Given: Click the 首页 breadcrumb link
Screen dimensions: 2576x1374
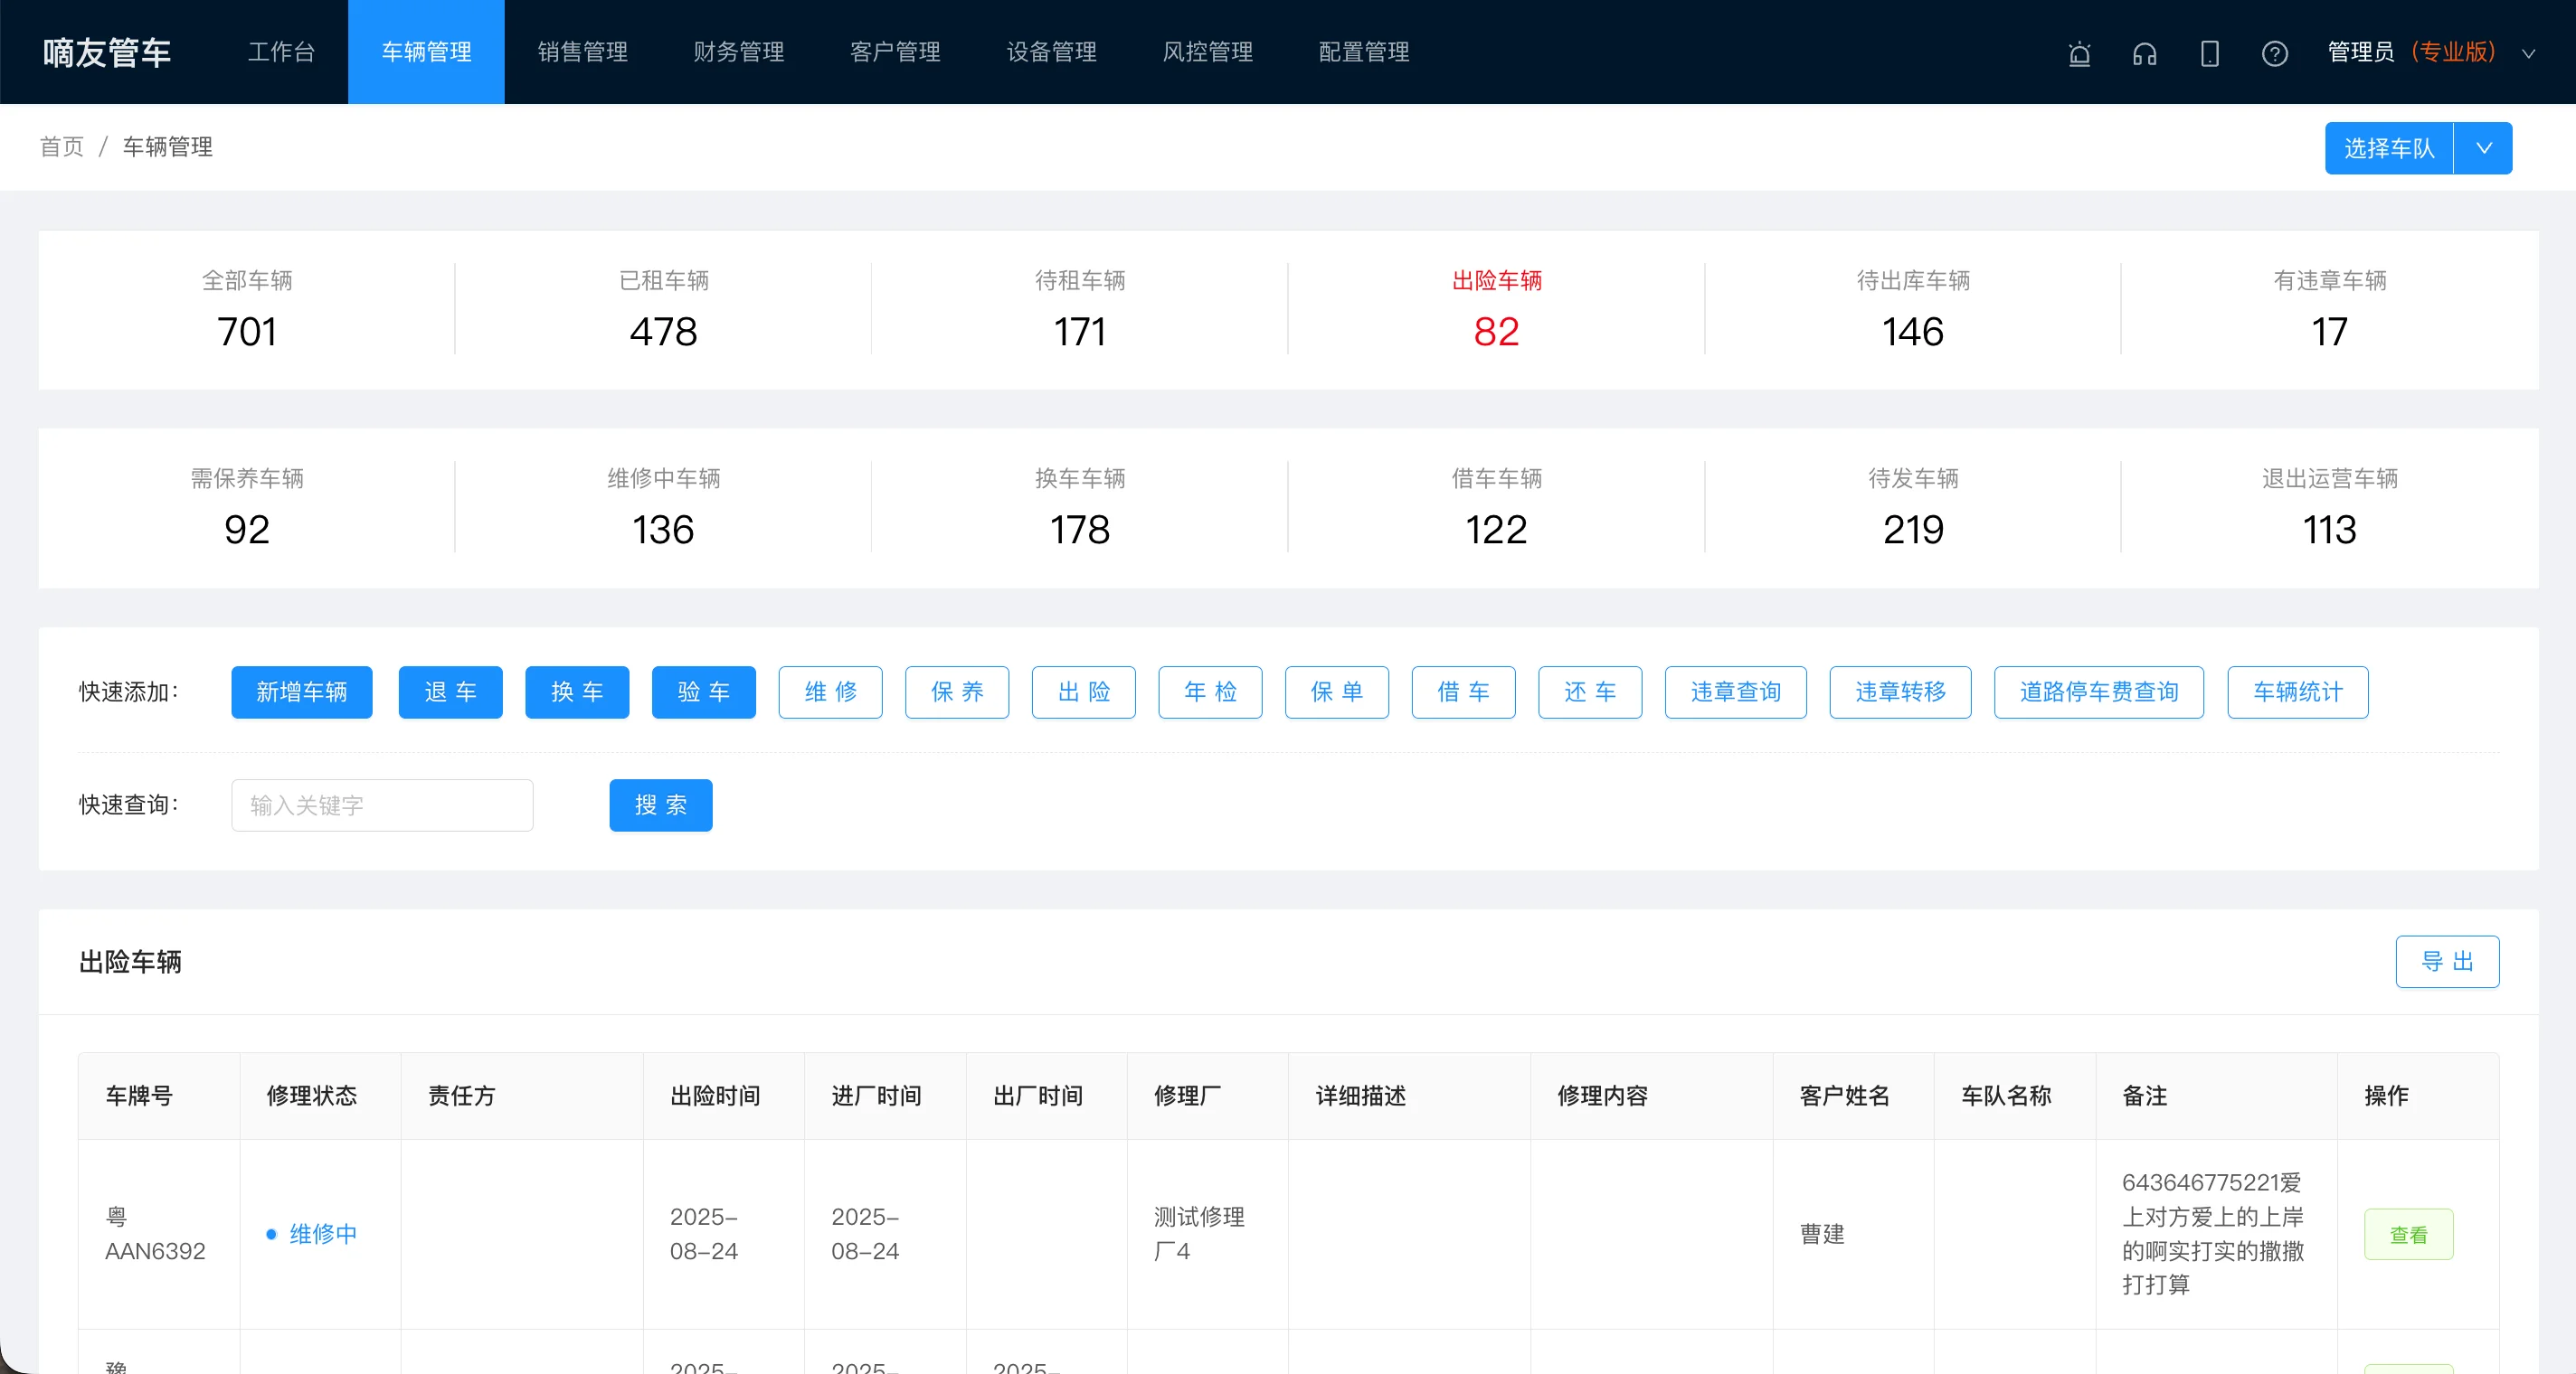Looking at the screenshot, I should click(x=61, y=147).
